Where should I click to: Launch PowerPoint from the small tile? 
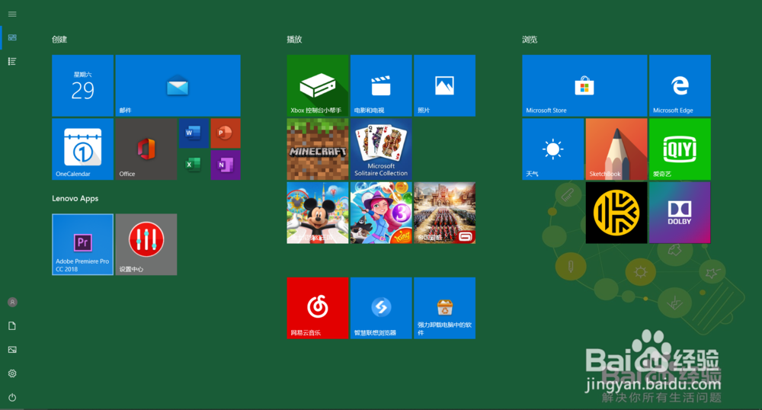click(x=226, y=133)
